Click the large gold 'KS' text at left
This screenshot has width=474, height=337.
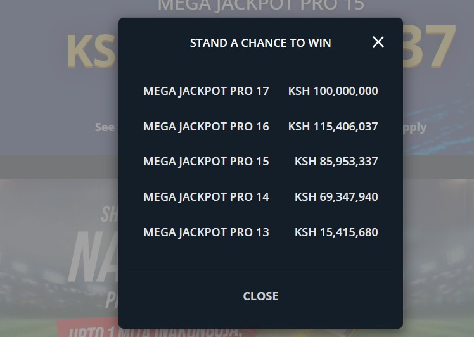tap(91, 49)
